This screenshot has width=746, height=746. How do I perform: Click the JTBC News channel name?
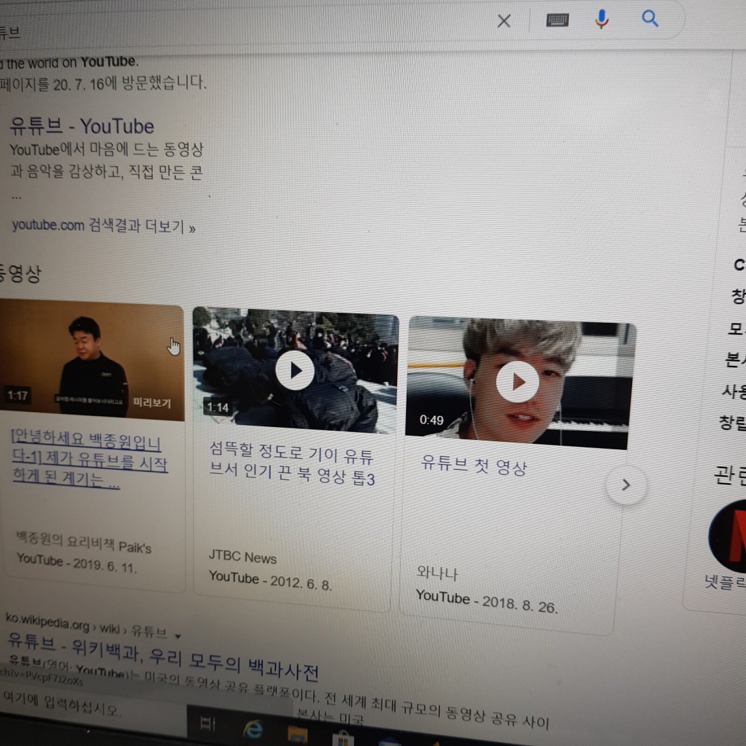click(x=242, y=556)
